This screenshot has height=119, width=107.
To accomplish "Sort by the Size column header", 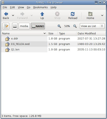I will tap(52, 34).
